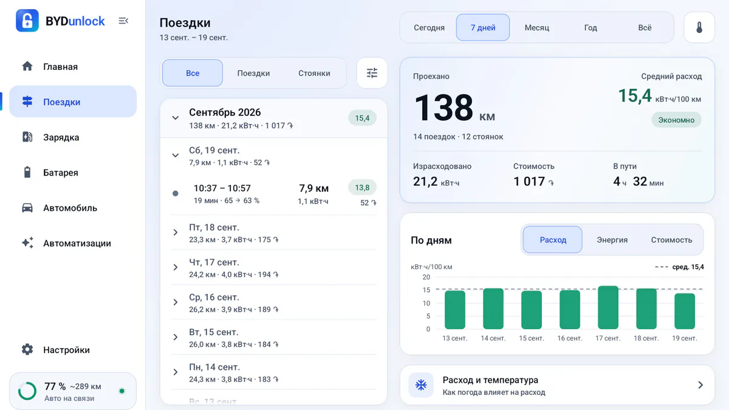Switch period to Год
The width and height of the screenshot is (729, 410).
[x=590, y=27]
